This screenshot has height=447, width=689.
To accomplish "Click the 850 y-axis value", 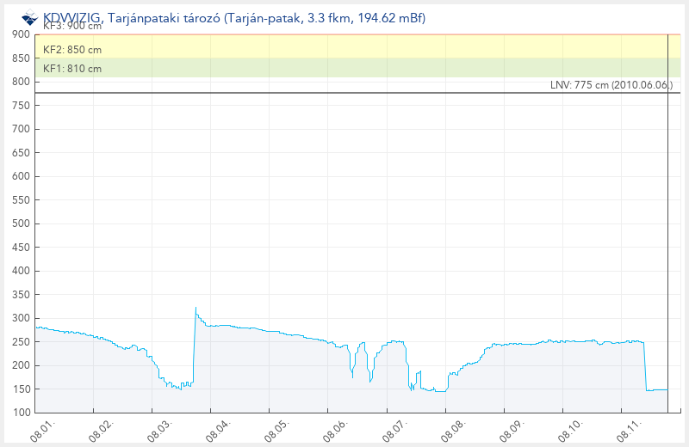I will click(x=21, y=58).
